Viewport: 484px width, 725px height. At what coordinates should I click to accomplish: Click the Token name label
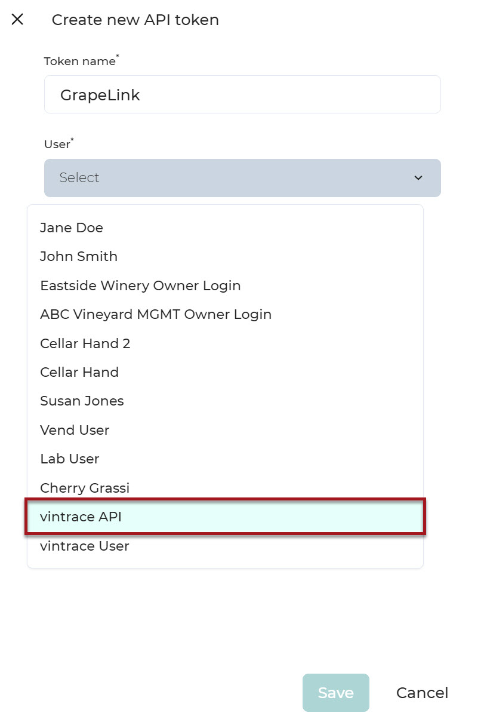click(x=82, y=60)
